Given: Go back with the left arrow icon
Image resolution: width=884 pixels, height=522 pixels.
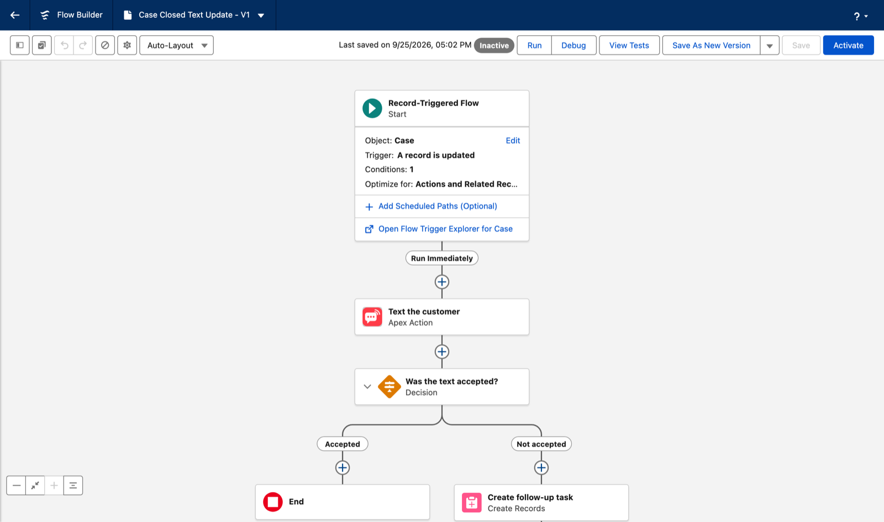Looking at the screenshot, I should pos(15,15).
